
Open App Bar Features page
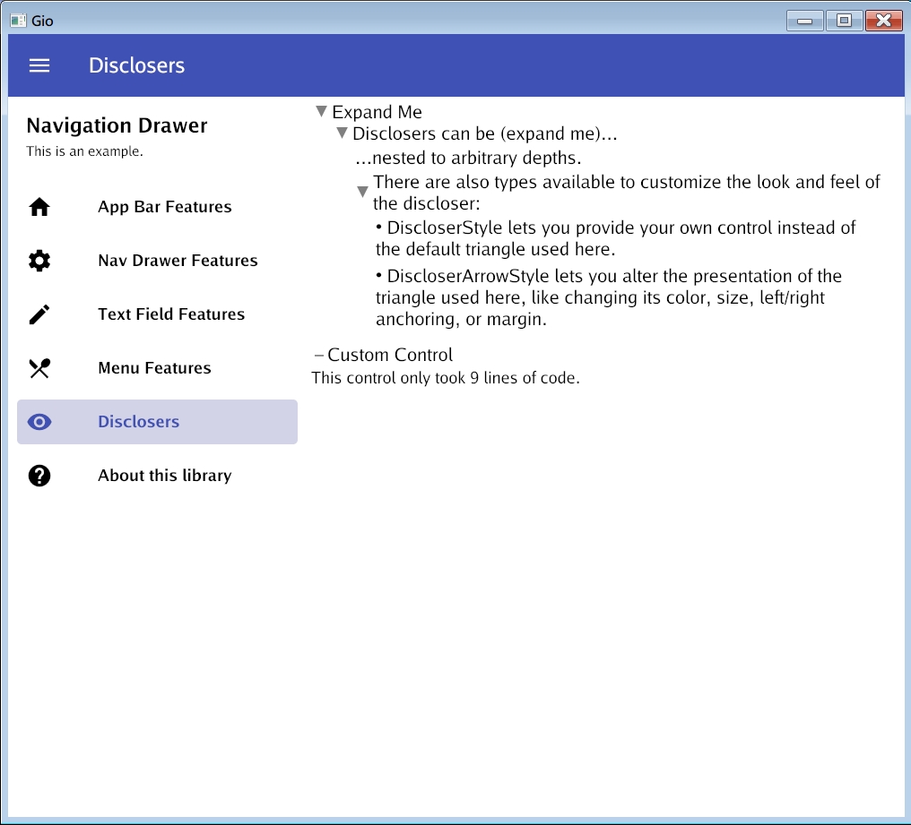[165, 207]
